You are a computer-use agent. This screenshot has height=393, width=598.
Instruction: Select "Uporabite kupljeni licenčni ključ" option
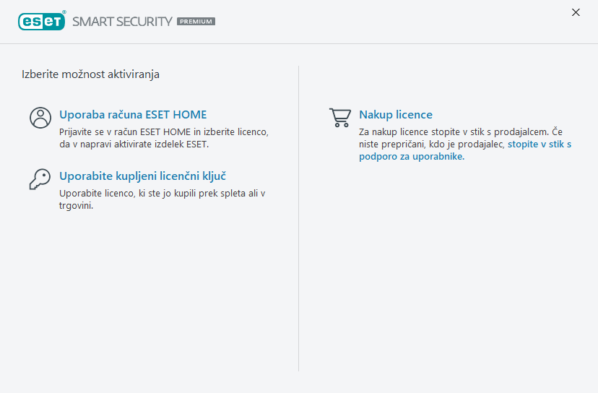[143, 176]
